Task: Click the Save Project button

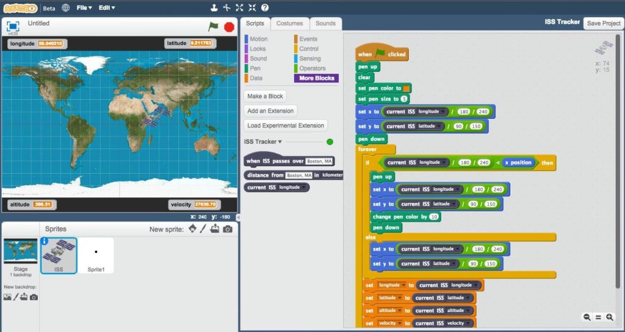Action: coord(603,23)
